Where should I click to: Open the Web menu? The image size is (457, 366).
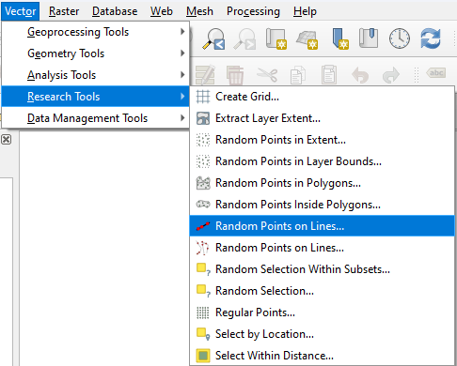162,11
